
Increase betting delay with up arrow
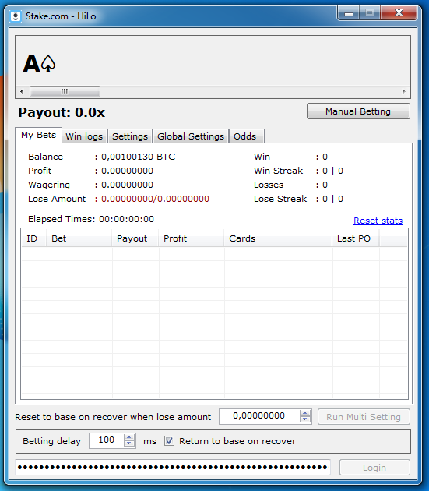tap(129, 437)
